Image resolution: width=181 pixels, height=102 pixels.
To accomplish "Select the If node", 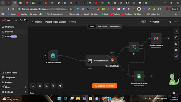I will click(134, 47).
